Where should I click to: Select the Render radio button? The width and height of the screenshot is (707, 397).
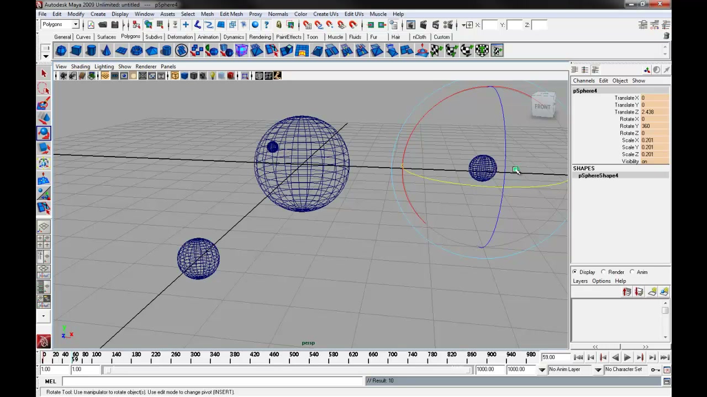[603, 272]
